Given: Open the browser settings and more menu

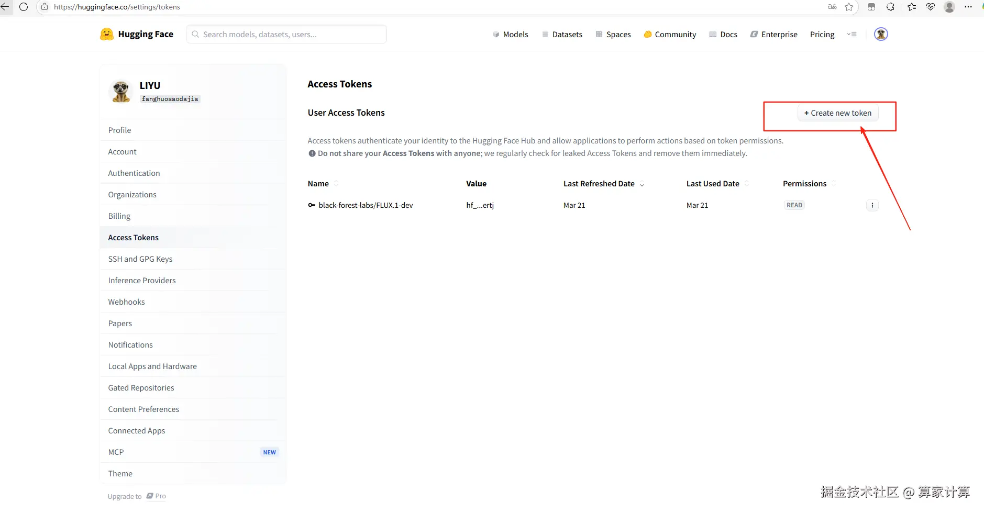Looking at the screenshot, I should pos(968,7).
